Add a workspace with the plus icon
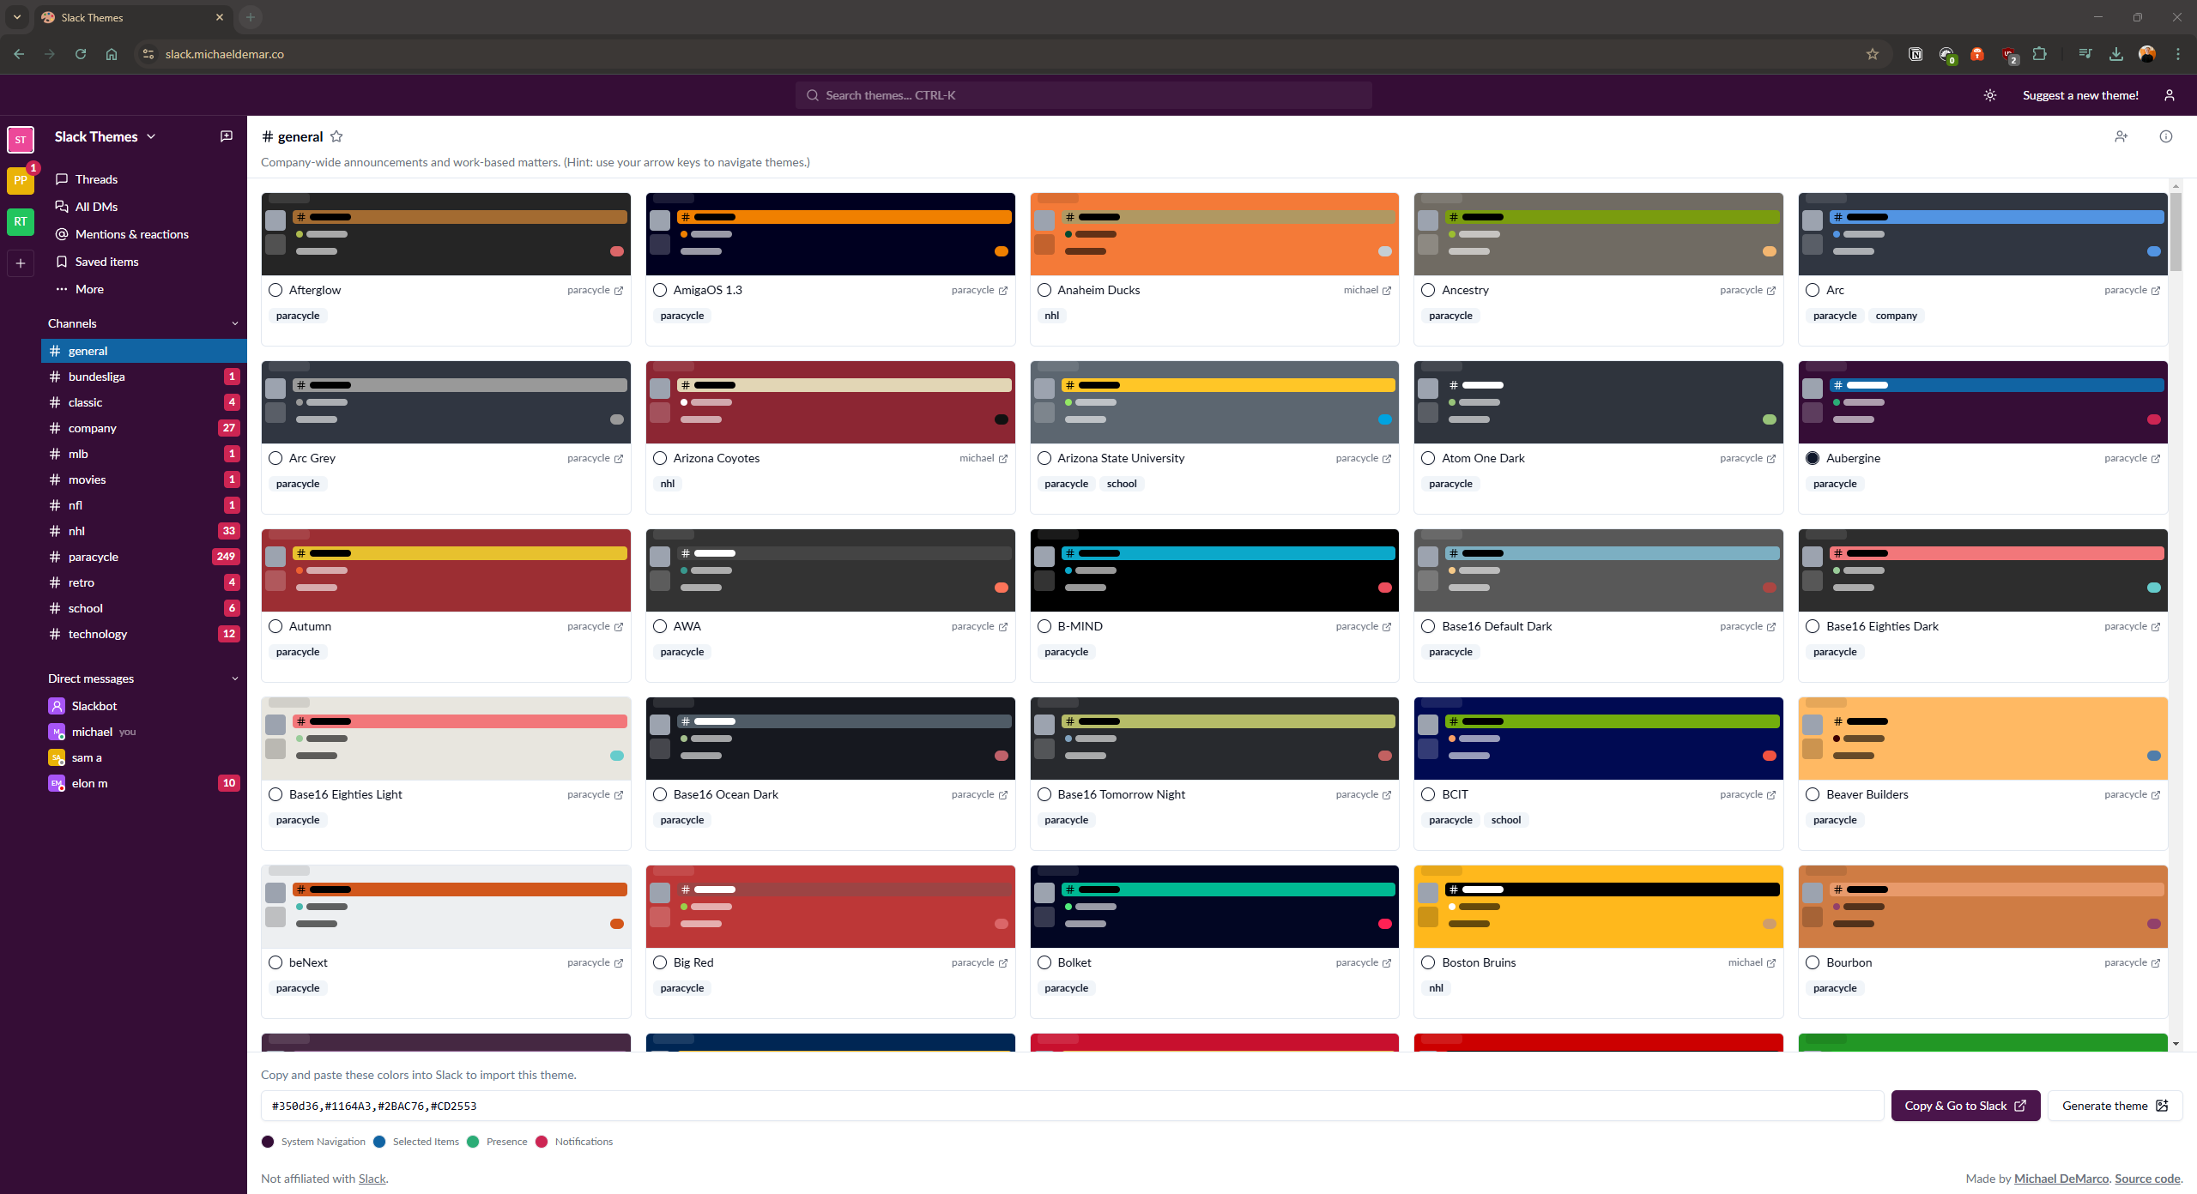This screenshot has width=2197, height=1194. click(x=21, y=262)
